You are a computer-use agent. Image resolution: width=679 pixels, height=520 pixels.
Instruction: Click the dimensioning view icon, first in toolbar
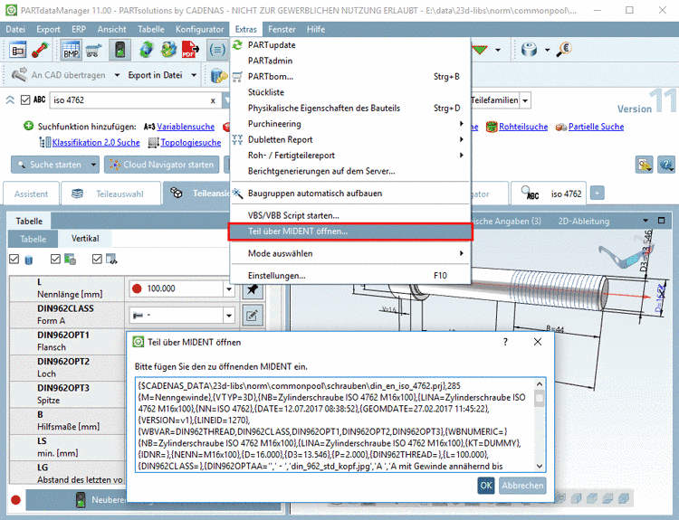tap(18, 50)
